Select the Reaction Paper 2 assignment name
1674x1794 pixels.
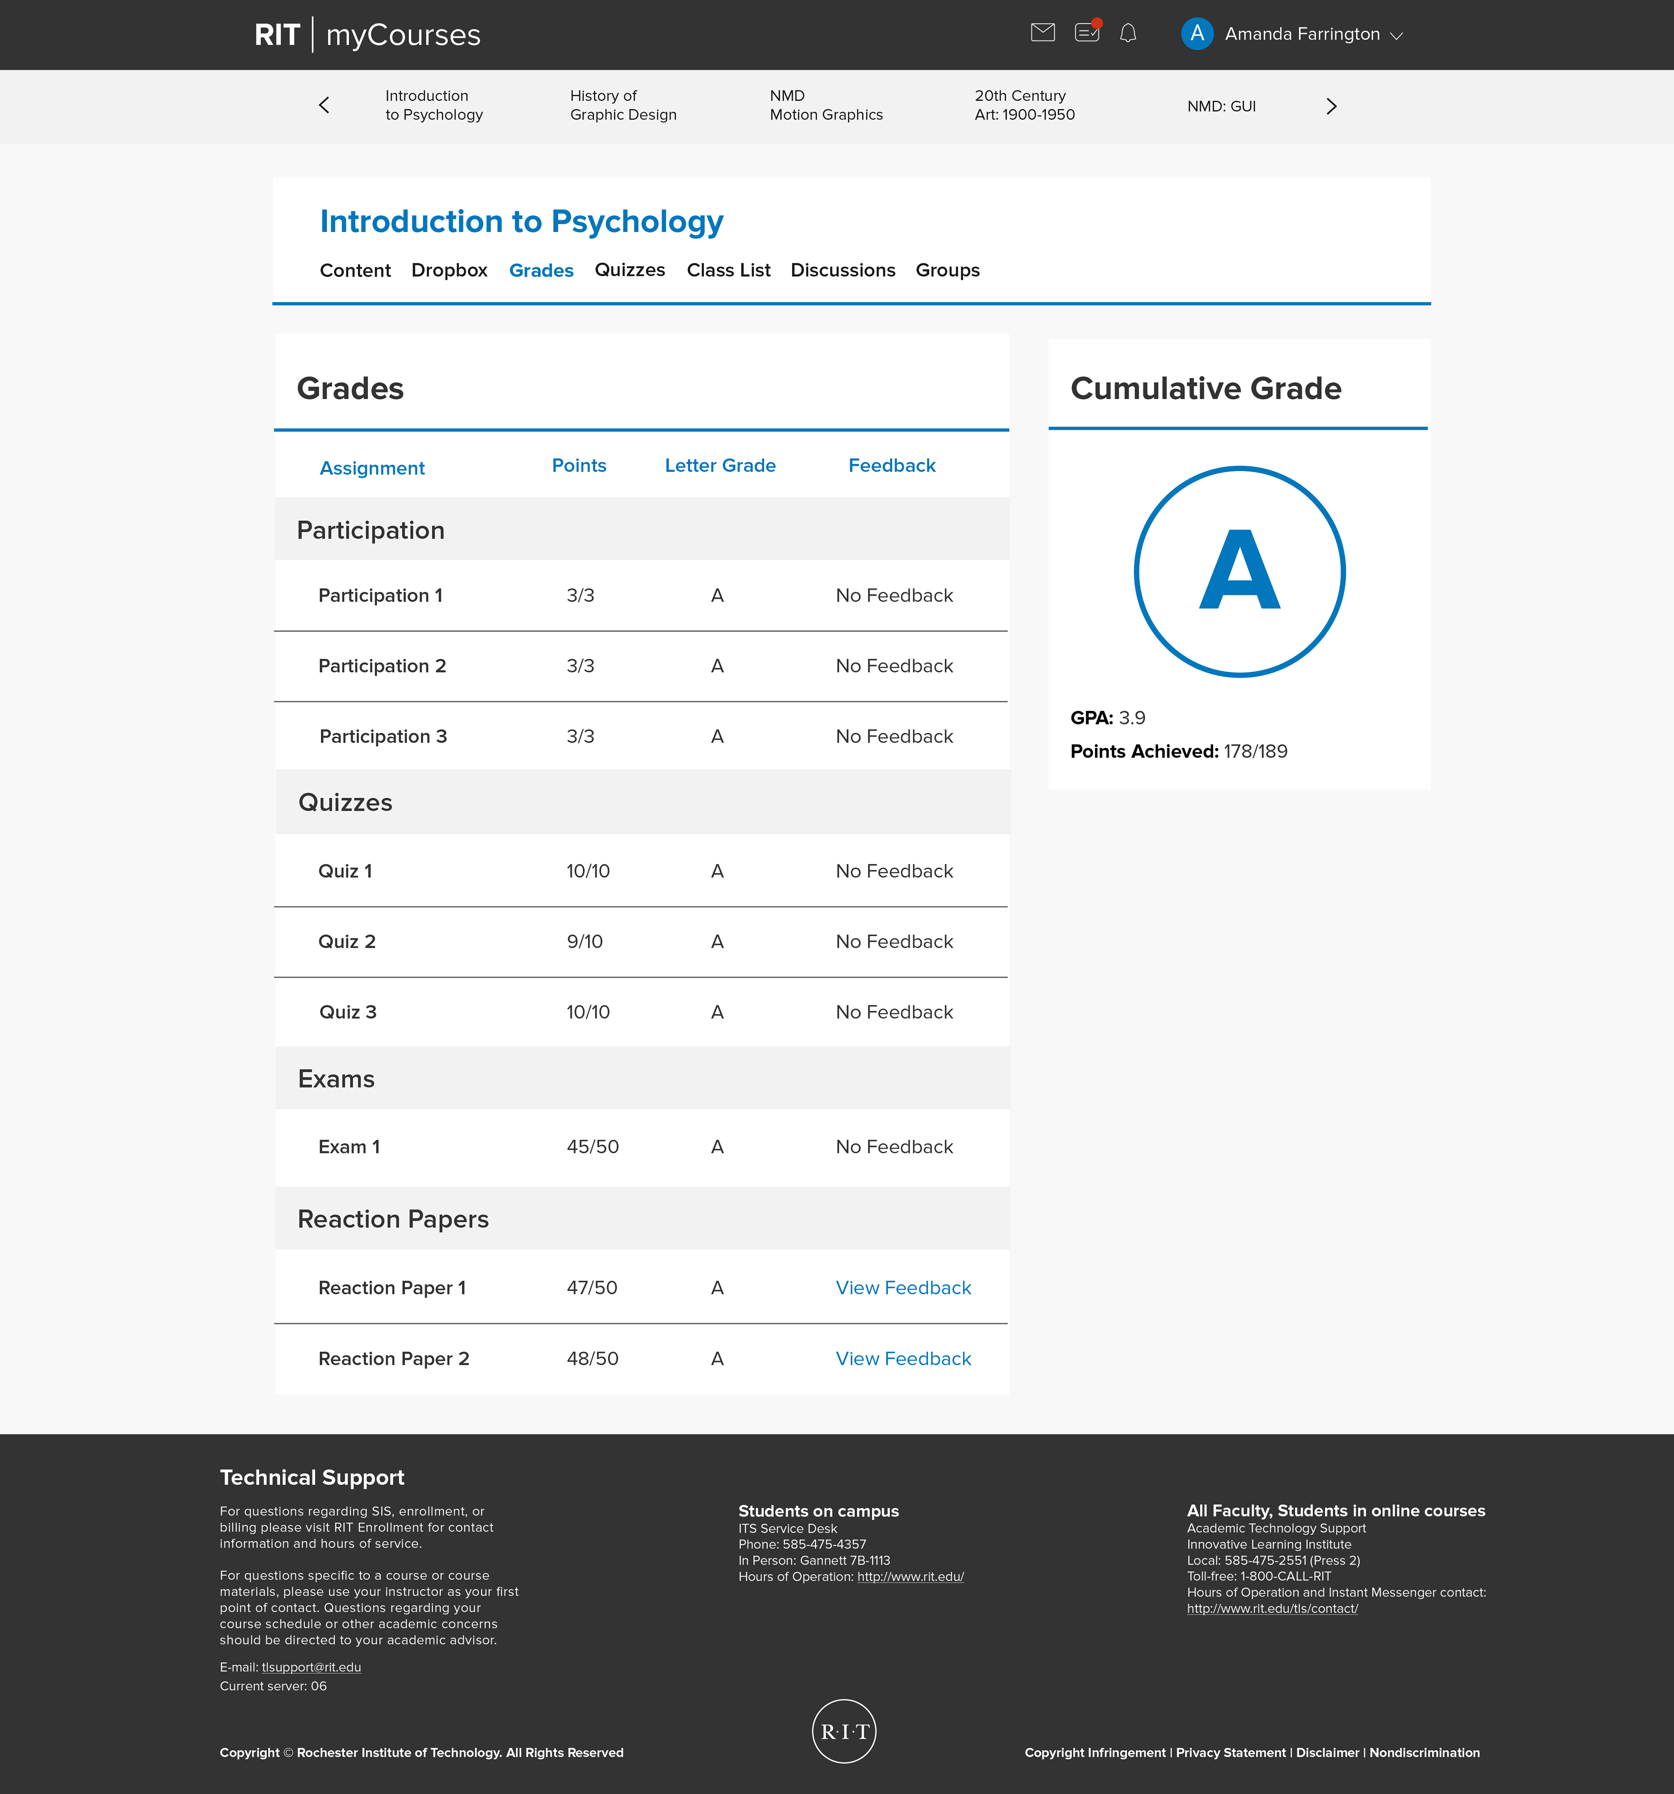[x=394, y=1359]
